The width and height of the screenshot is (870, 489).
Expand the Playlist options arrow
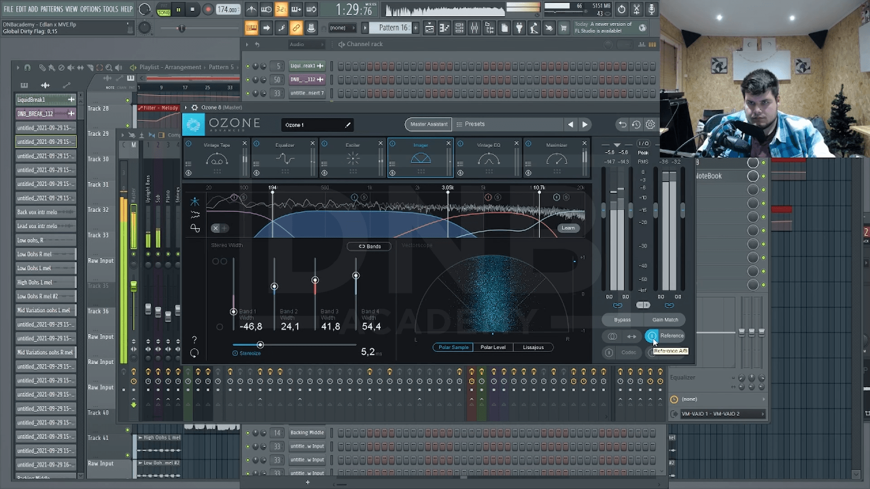point(18,67)
